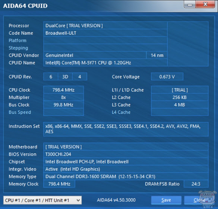Close window with the red X button
The image size is (218, 209).
(x=205, y=4)
